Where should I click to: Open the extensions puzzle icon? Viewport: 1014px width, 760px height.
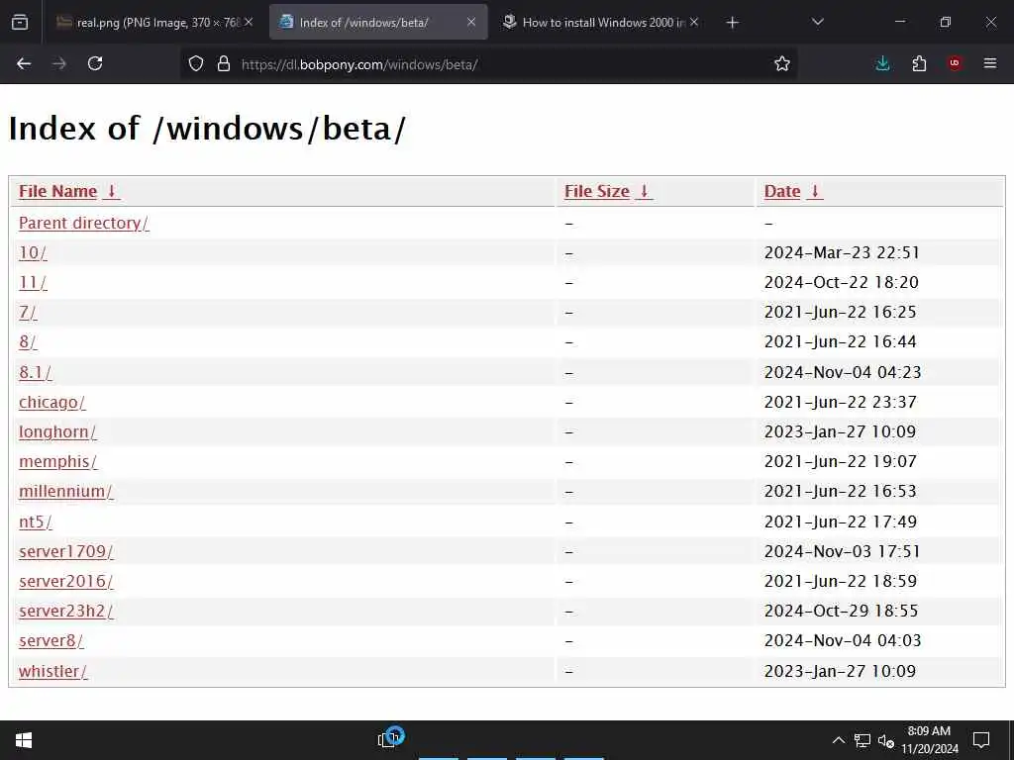pyautogui.click(x=919, y=63)
